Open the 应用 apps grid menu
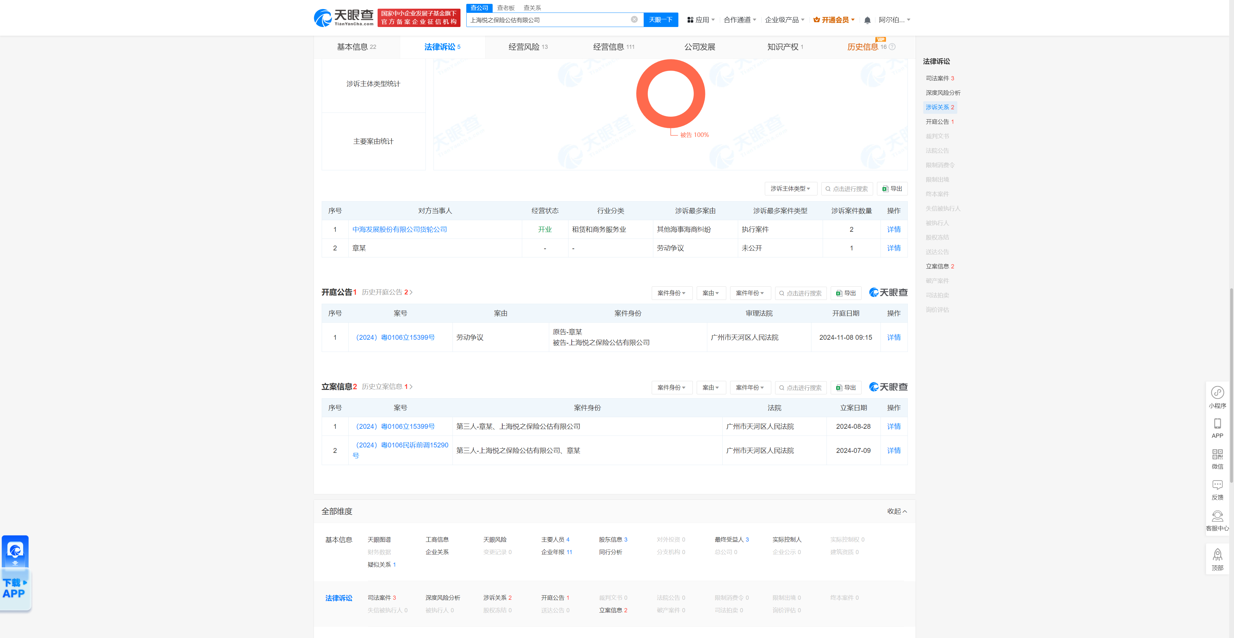The width and height of the screenshot is (1234, 638). pos(701,20)
